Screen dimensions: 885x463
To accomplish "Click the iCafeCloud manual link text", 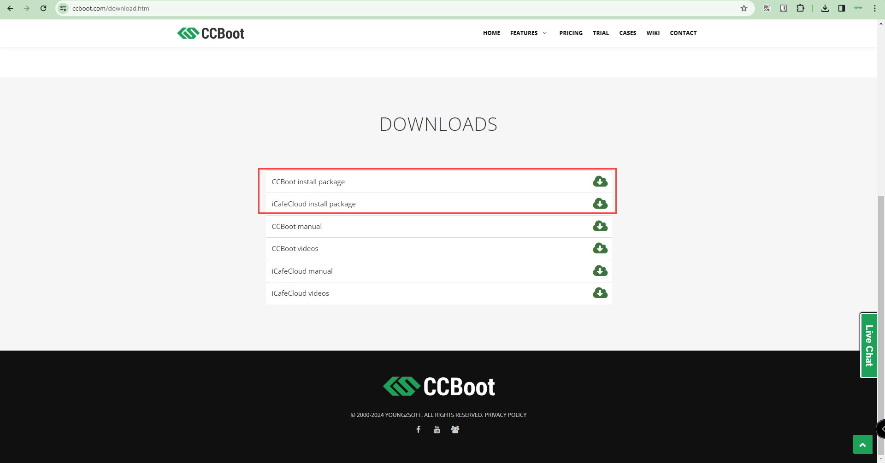I will (302, 271).
